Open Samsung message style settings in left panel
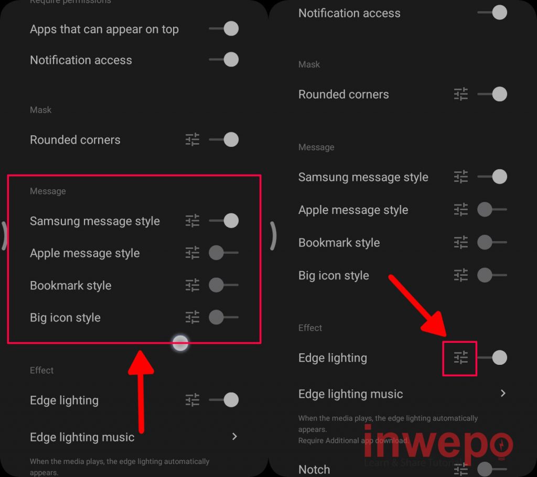 (x=192, y=221)
